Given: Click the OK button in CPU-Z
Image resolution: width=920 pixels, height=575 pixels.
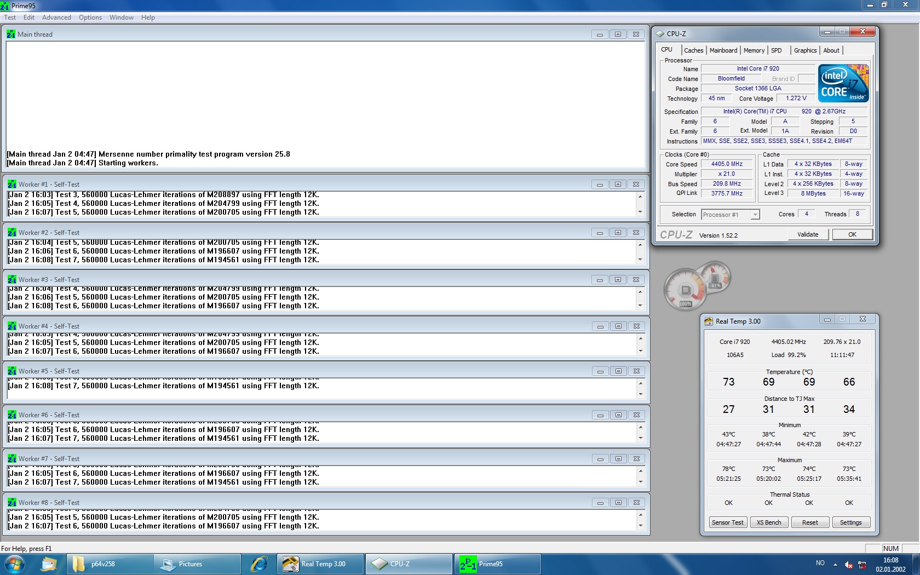Looking at the screenshot, I should 852,234.
